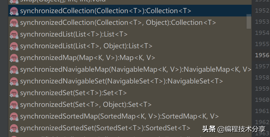
Task: Click method icon beside synchronizedNavigableSet entry
Action: (x=13, y=81)
